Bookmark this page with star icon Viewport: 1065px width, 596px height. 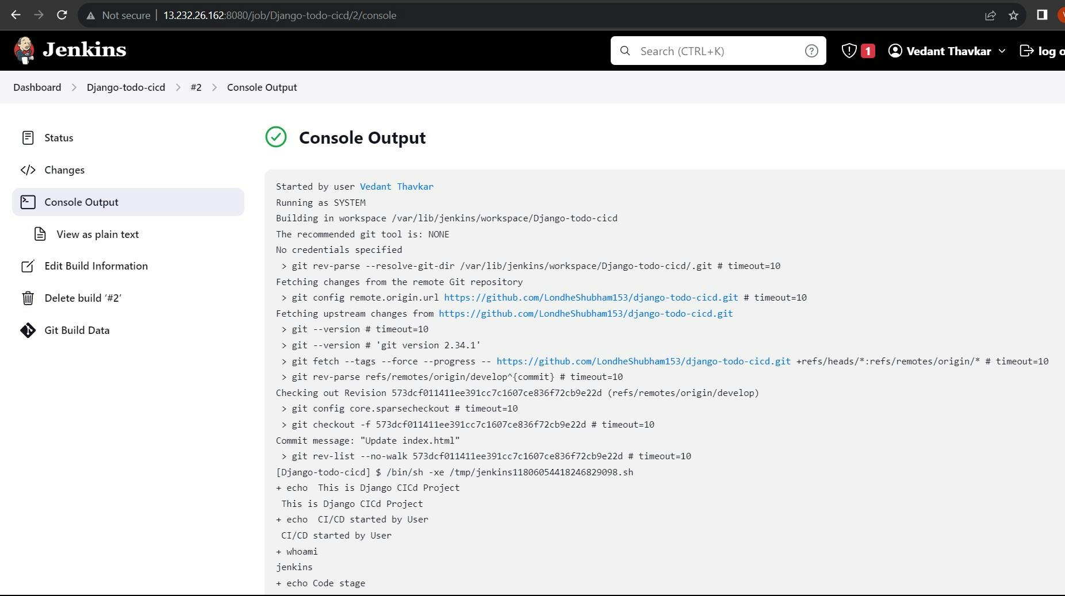coord(1014,16)
